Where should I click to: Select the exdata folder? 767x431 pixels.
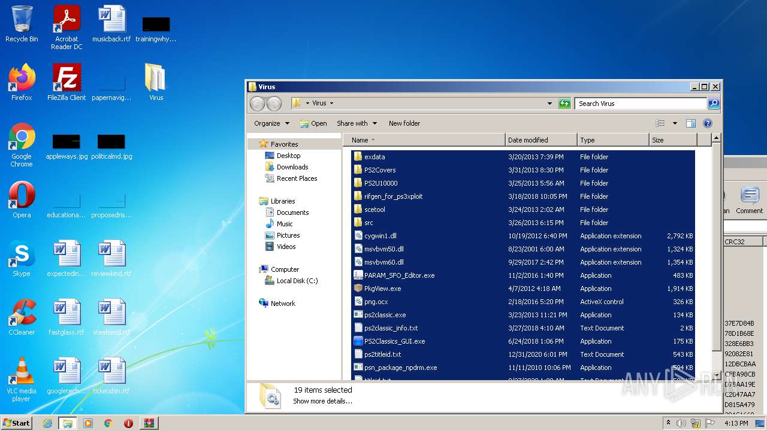click(x=523, y=157)
